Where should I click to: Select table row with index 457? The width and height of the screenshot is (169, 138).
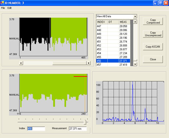[x=113, y=65]
